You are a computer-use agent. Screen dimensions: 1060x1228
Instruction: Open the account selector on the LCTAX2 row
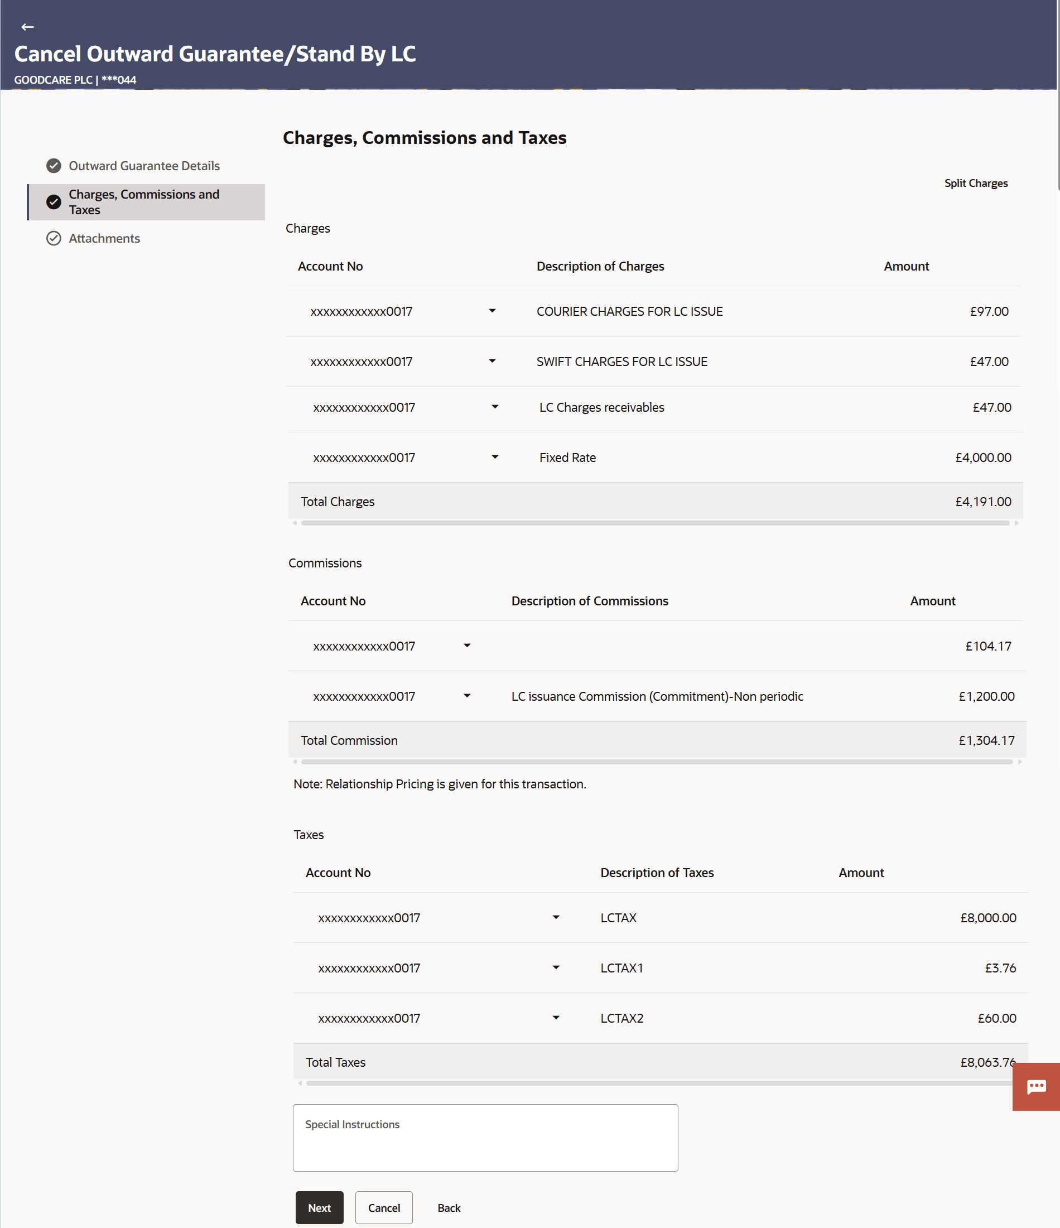pyautogui.click(x=555, y=1018)
